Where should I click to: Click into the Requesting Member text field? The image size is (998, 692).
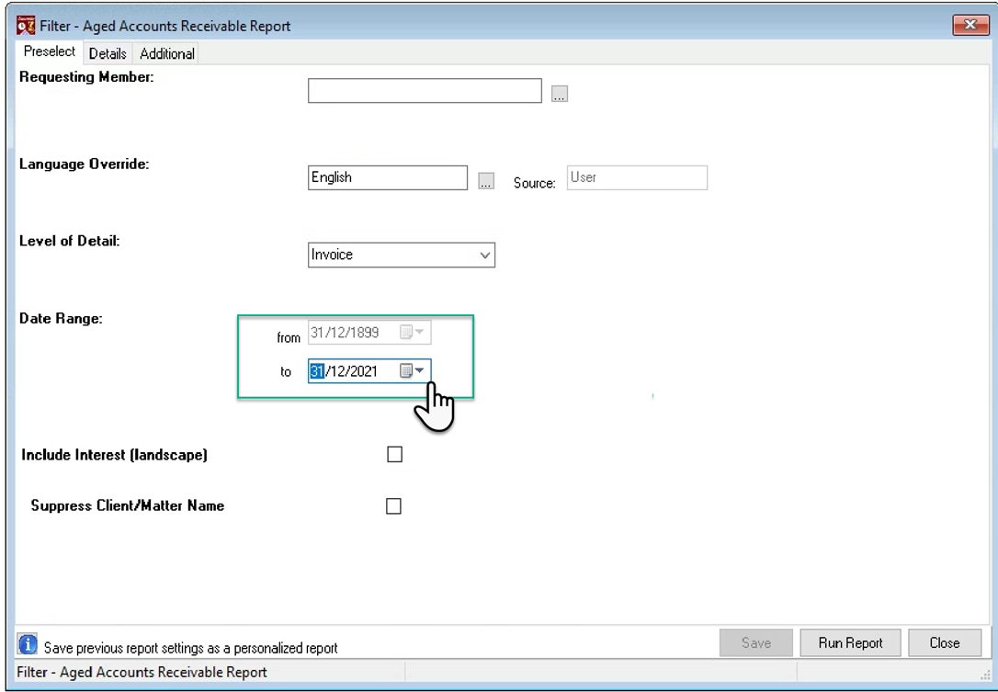pos(425,90)
